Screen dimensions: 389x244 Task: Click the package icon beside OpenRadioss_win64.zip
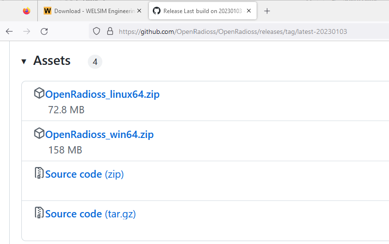pyautogui.click(x=39, y=134)
